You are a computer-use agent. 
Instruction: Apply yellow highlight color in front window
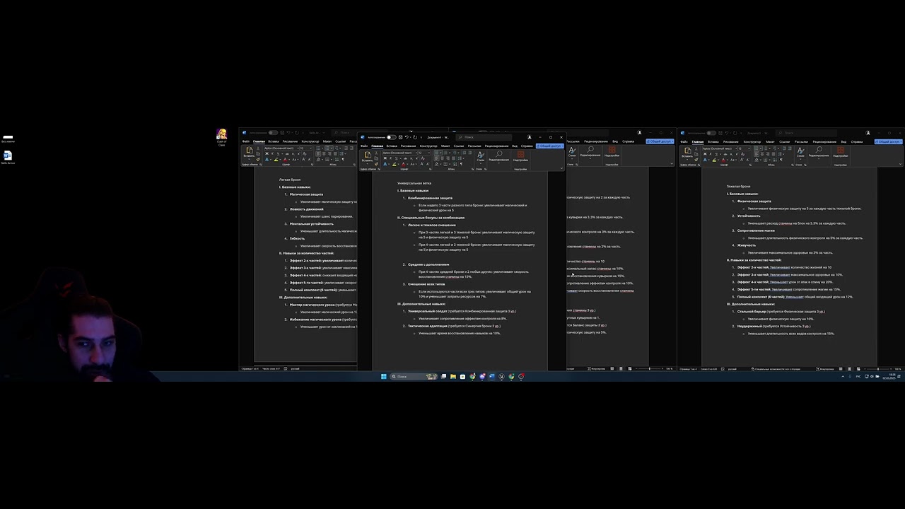point(394,164)
